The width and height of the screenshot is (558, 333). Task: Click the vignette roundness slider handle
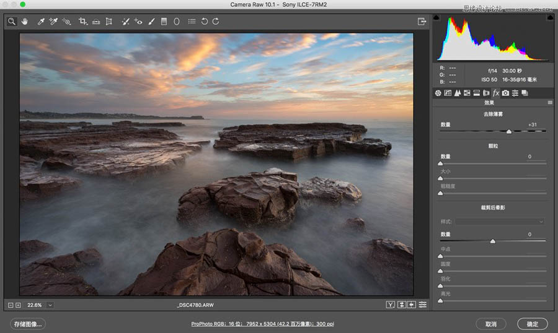(x=440, y=271)
